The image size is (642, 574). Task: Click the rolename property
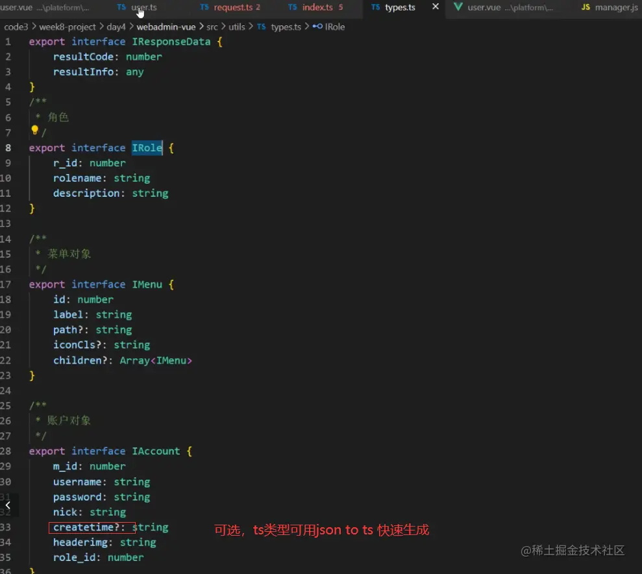click(x=77, y=178)
